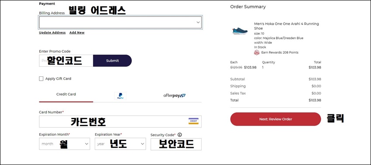The height and width of the screenshot is (165, 371).
Task: Click the Update Address link
Action: coord(52,33)
